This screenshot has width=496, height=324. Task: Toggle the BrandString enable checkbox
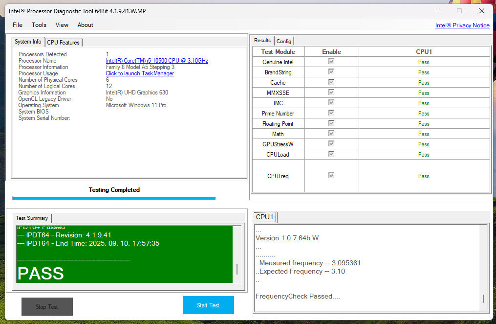pos(331,71)
